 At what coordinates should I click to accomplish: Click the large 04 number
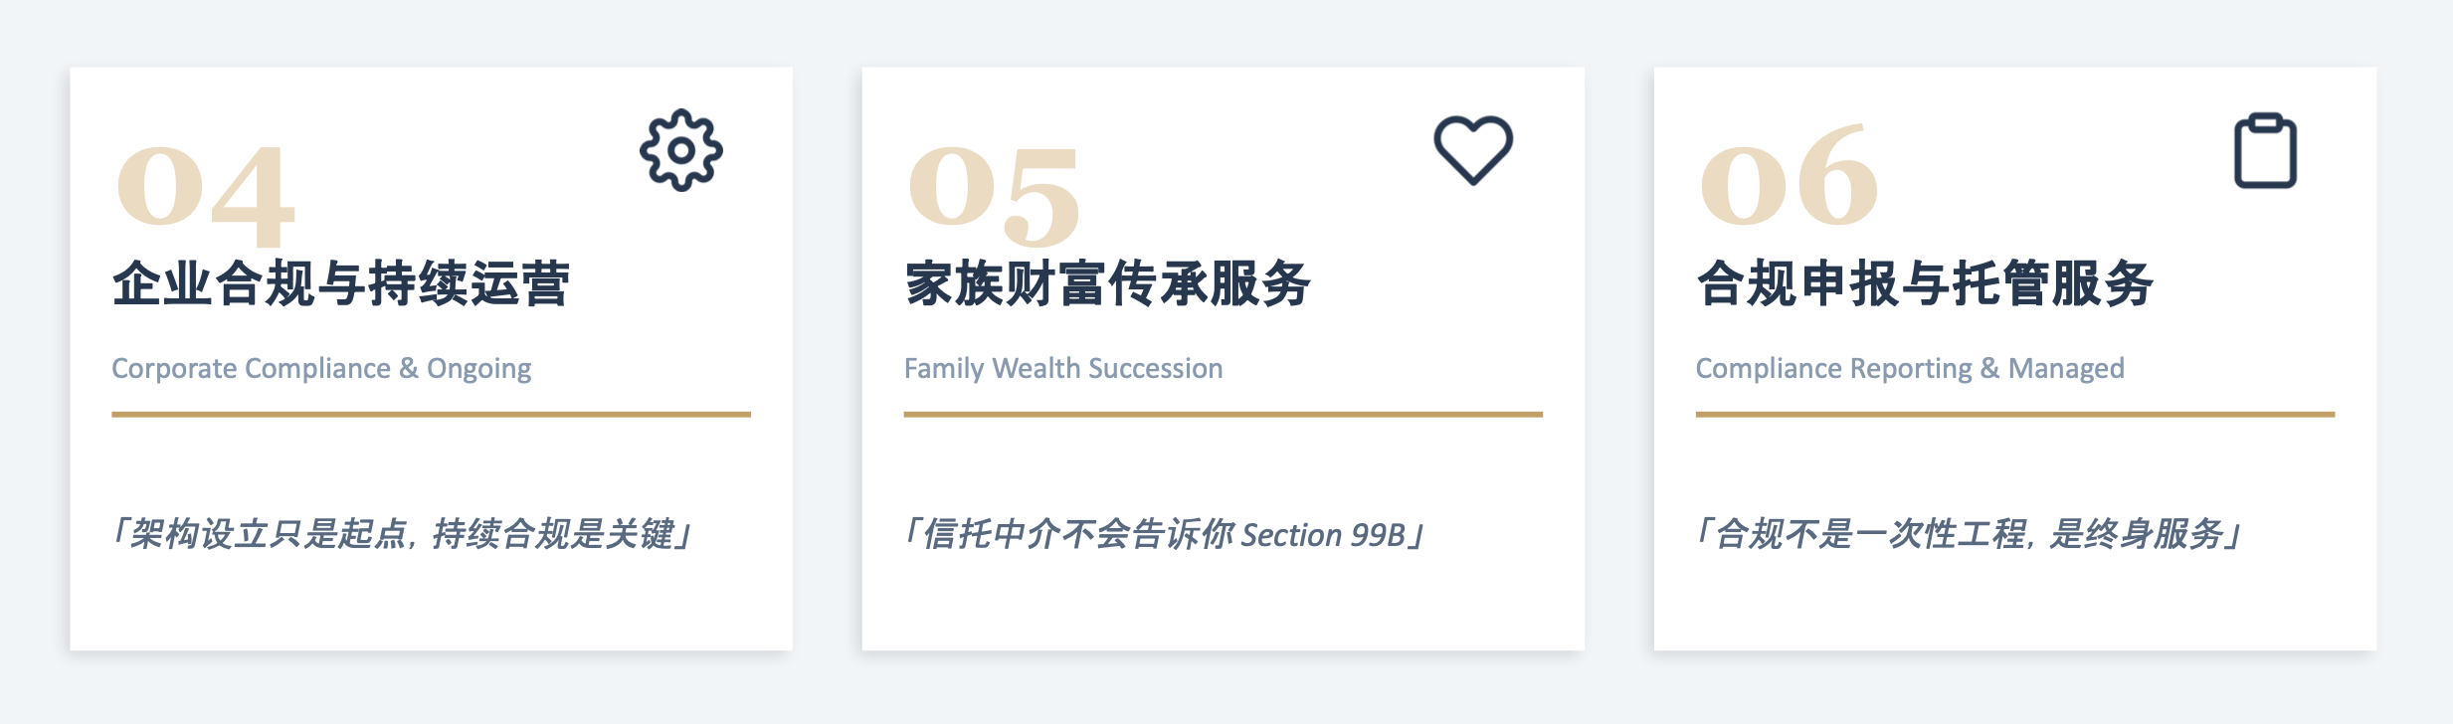pyautogui.click(x=206, y=192)
